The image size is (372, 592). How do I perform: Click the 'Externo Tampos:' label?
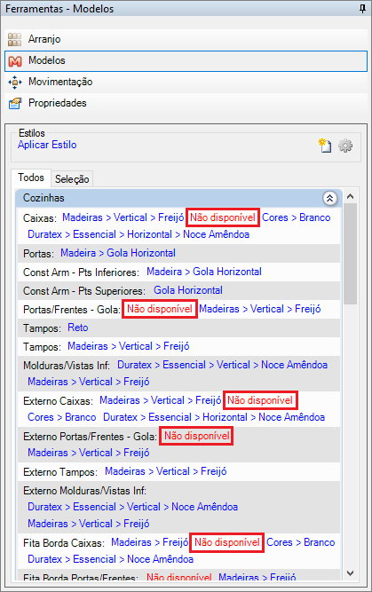(60, 472)
